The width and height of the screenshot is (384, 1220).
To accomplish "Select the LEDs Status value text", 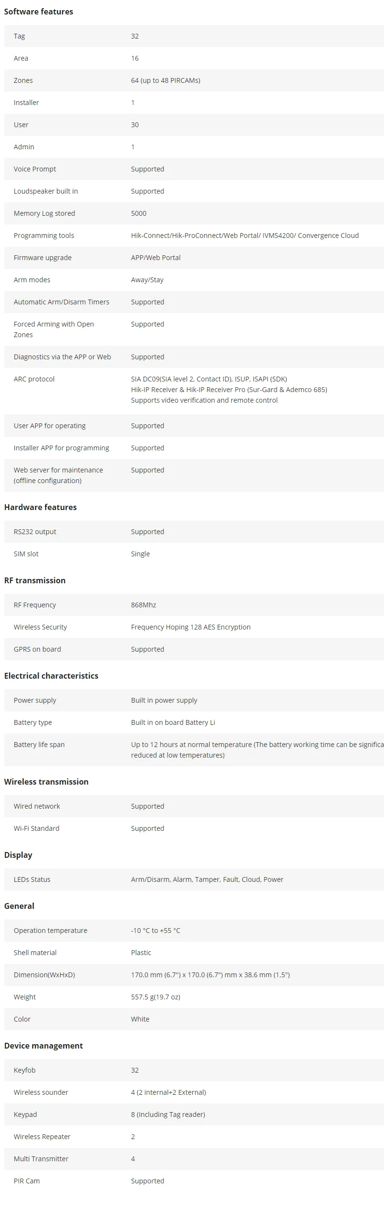I will coord(207,879).
